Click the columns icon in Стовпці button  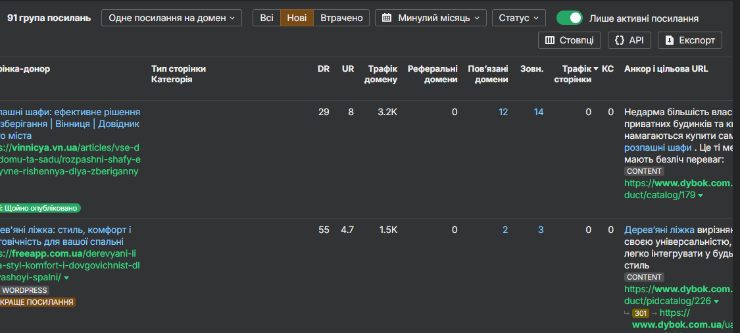coord(550,40)
